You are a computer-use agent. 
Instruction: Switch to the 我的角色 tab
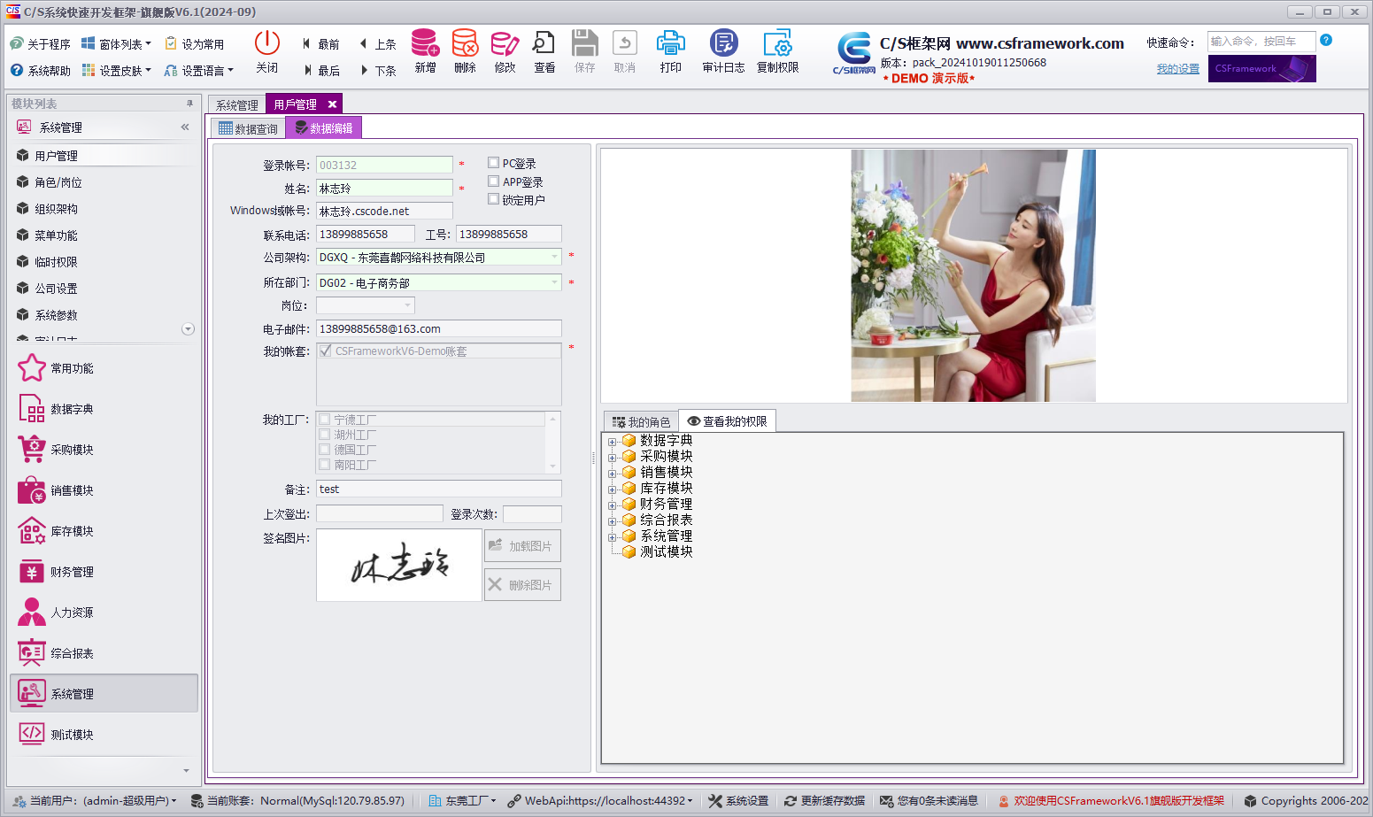[642, 422]
